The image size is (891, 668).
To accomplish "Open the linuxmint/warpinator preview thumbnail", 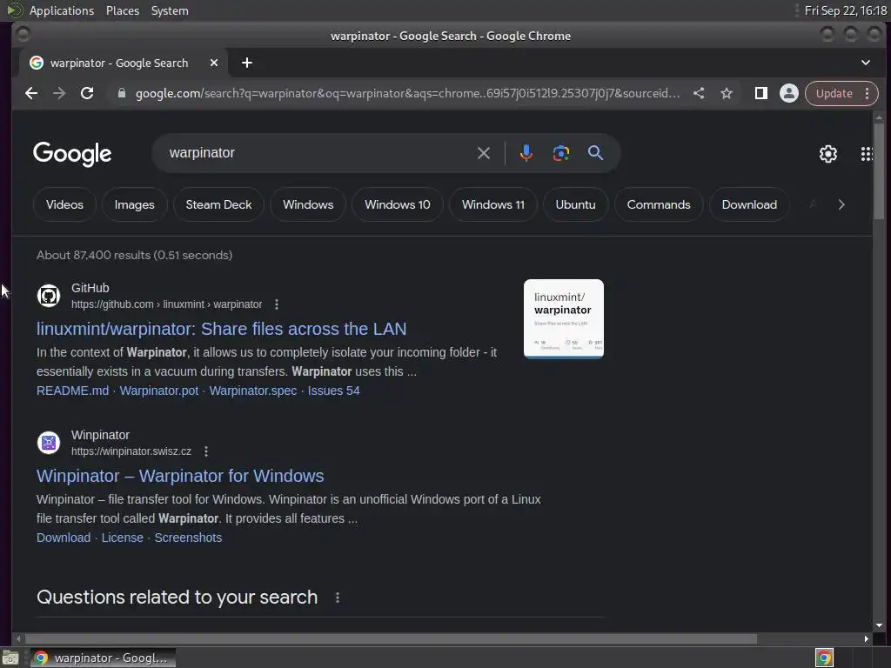I will pos(564,318).
